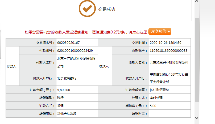Click the orange success checkmark icon
215x124 pixels.
[87, 9]
